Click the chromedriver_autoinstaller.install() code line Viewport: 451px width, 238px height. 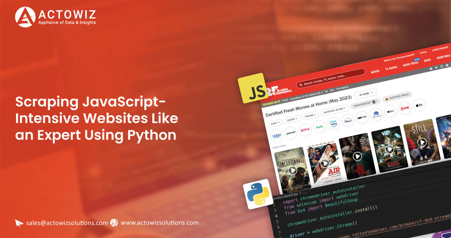tap(333, 215)
